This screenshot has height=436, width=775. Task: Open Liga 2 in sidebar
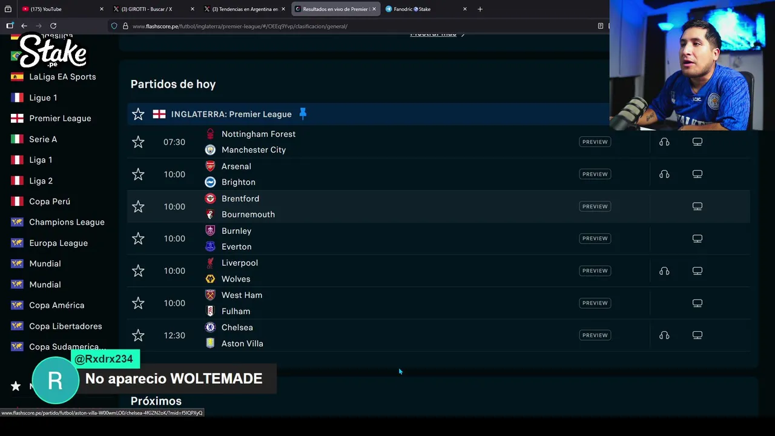point(41,180)
